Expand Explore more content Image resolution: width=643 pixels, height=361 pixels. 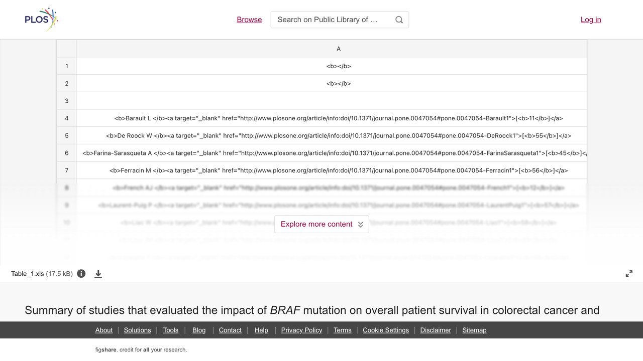(x=321, y=224)
